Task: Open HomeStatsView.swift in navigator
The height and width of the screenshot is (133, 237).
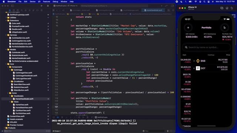Action: point(24,108)
